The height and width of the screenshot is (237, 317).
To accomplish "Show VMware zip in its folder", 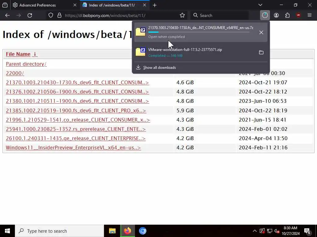I will (261, 52).
